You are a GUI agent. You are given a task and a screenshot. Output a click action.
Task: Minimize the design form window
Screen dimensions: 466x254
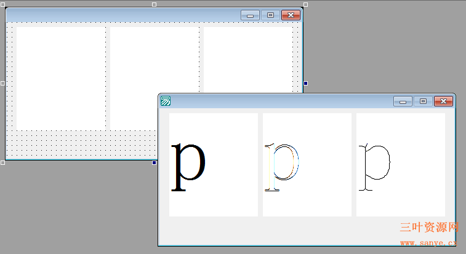250,15
